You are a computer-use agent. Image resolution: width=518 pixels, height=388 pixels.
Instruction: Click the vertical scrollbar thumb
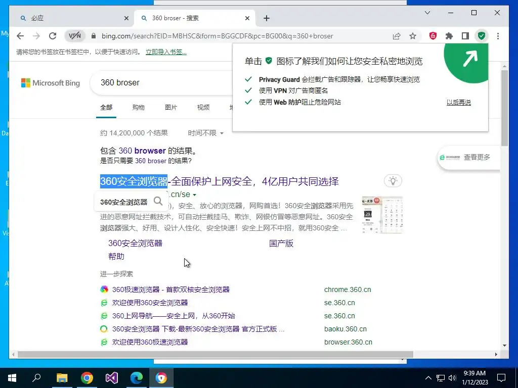504,108
